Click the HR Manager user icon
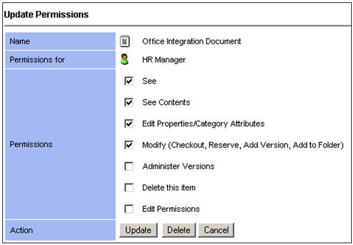This screenshot has width=353, height=245. pos(124,59)
